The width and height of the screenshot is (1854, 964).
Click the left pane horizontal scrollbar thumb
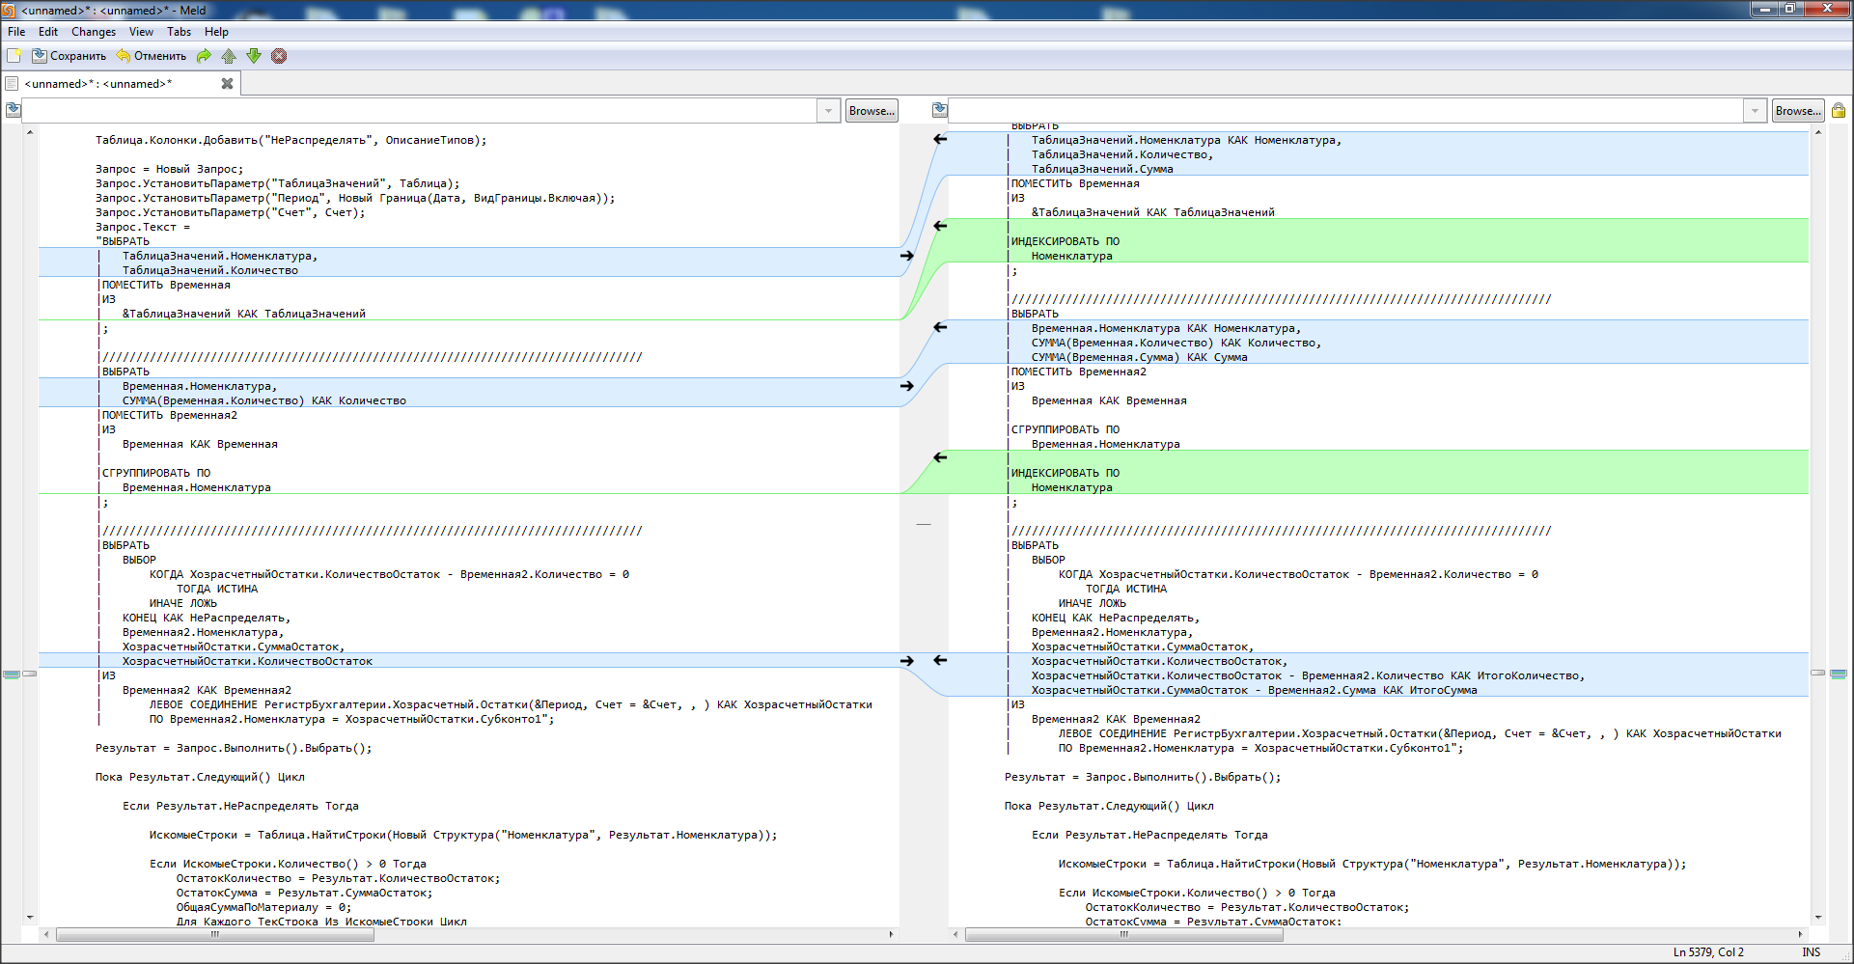coord(214,934)
